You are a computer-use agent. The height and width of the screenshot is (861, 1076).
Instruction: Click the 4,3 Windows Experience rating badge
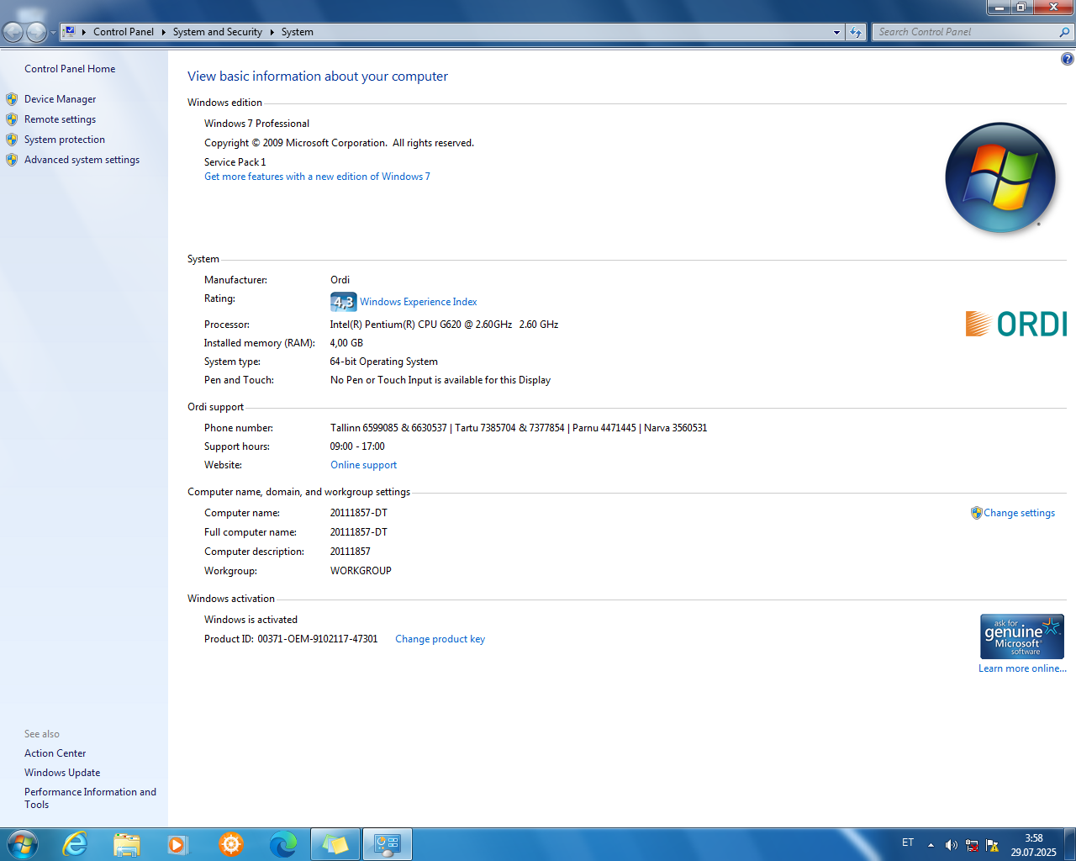tap(343, 302)
